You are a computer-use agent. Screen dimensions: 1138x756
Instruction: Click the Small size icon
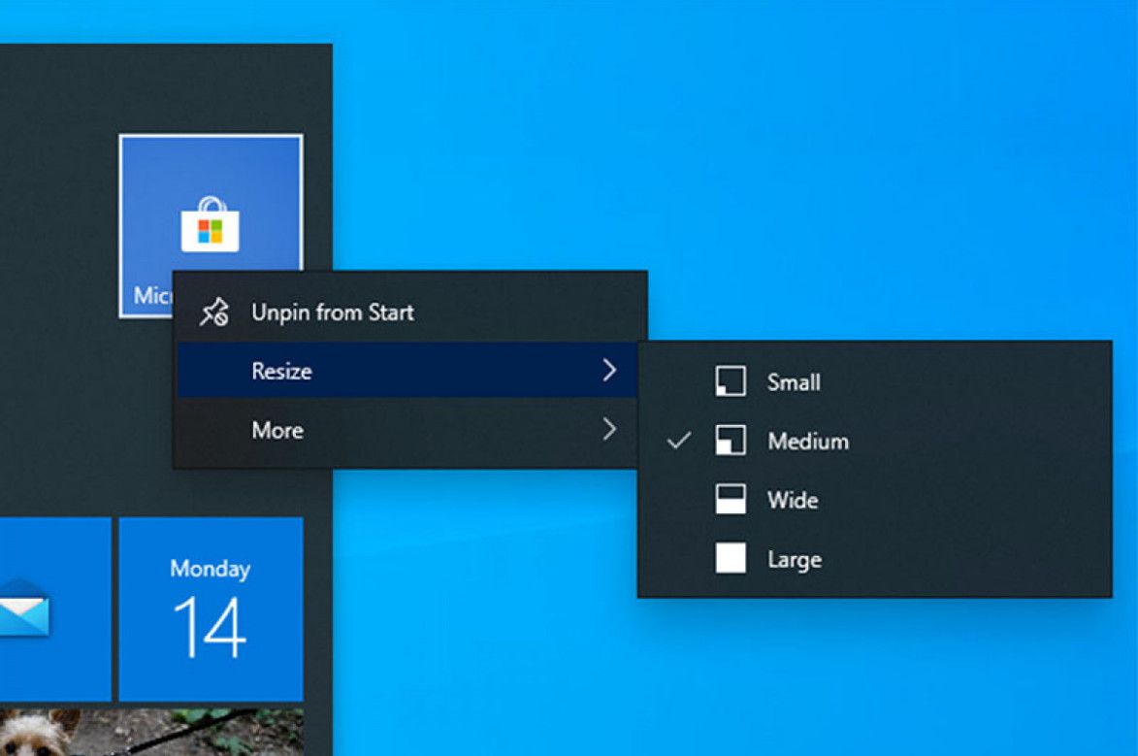[731, 381]
